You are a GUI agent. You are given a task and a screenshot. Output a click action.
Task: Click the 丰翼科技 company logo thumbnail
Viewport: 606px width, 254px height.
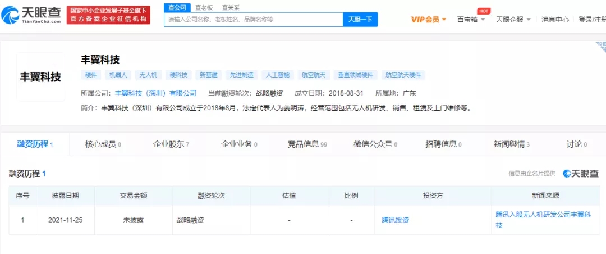tap(40, 77)
